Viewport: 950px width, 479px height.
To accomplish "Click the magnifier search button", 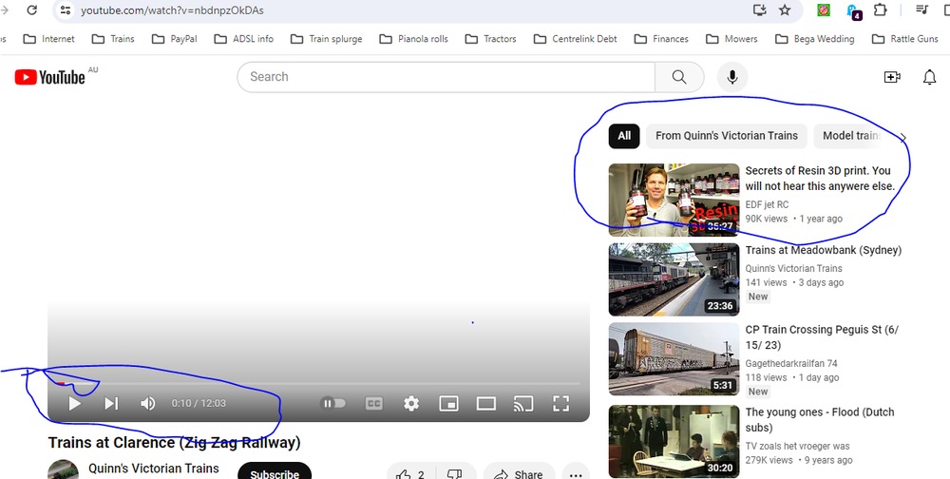I will pyautogui.click(x=679, y=77).
